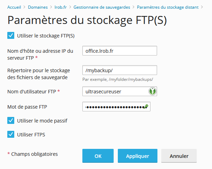Click chevron after Gestionnaire de sauvegardes
This screenshot has height=169, width=212.
coord(133,7)
